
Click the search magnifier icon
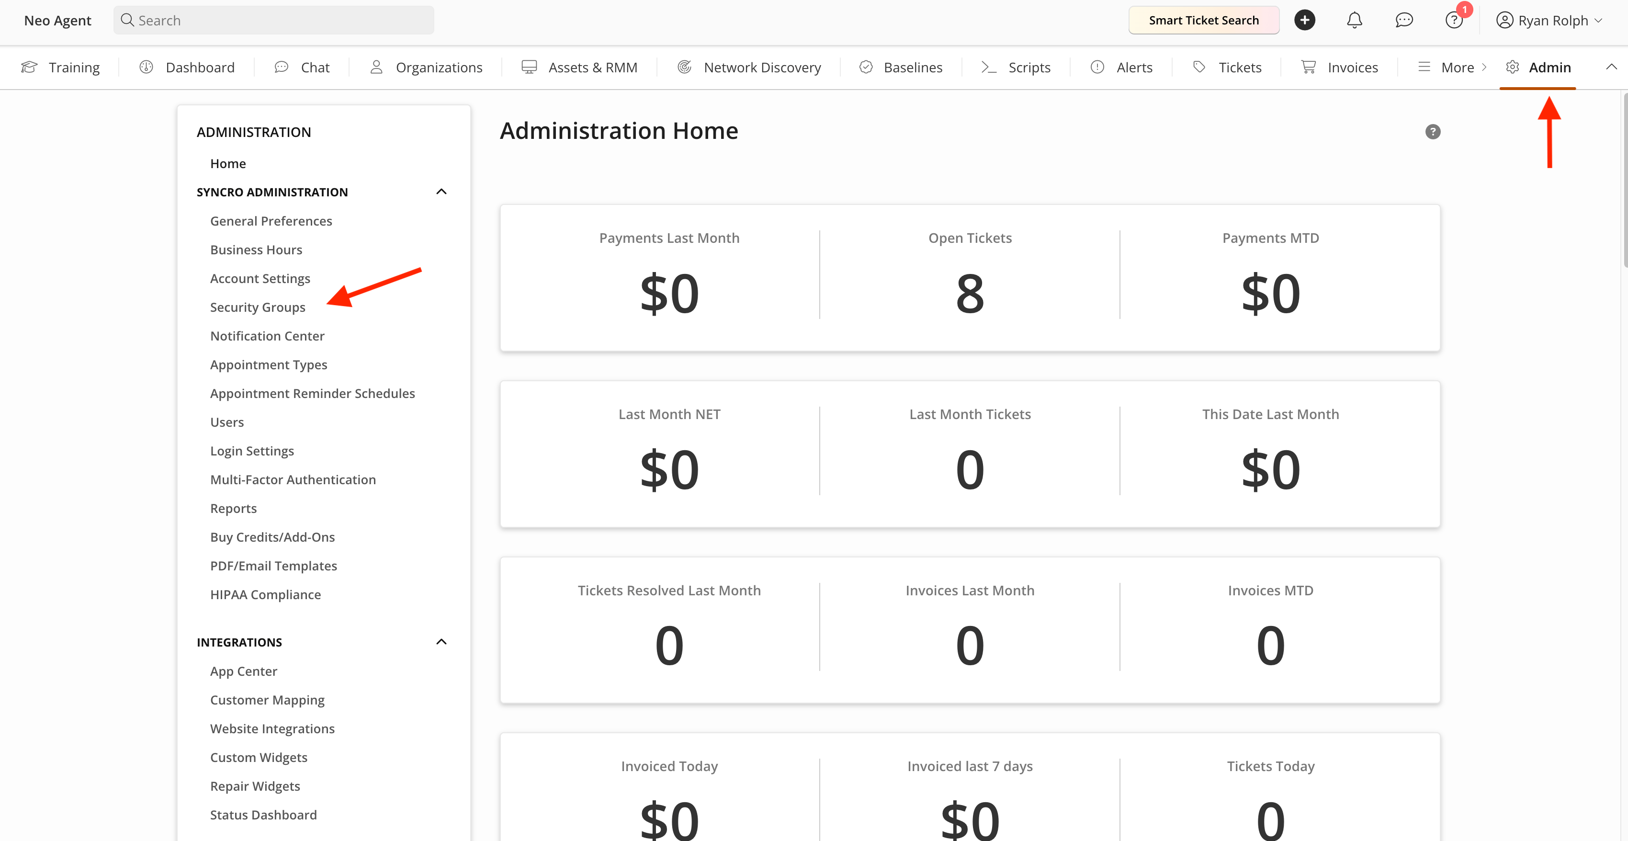[x=127, y=20]
